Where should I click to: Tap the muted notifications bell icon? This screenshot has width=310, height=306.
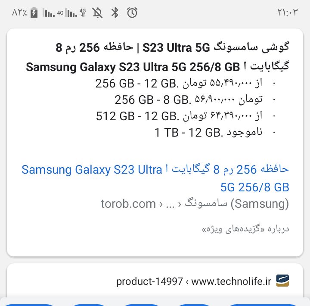[98, 13]
